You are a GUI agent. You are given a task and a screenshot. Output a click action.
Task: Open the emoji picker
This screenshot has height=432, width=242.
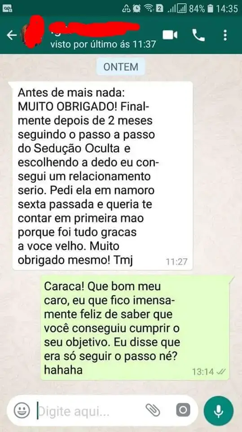coord(22,411)
